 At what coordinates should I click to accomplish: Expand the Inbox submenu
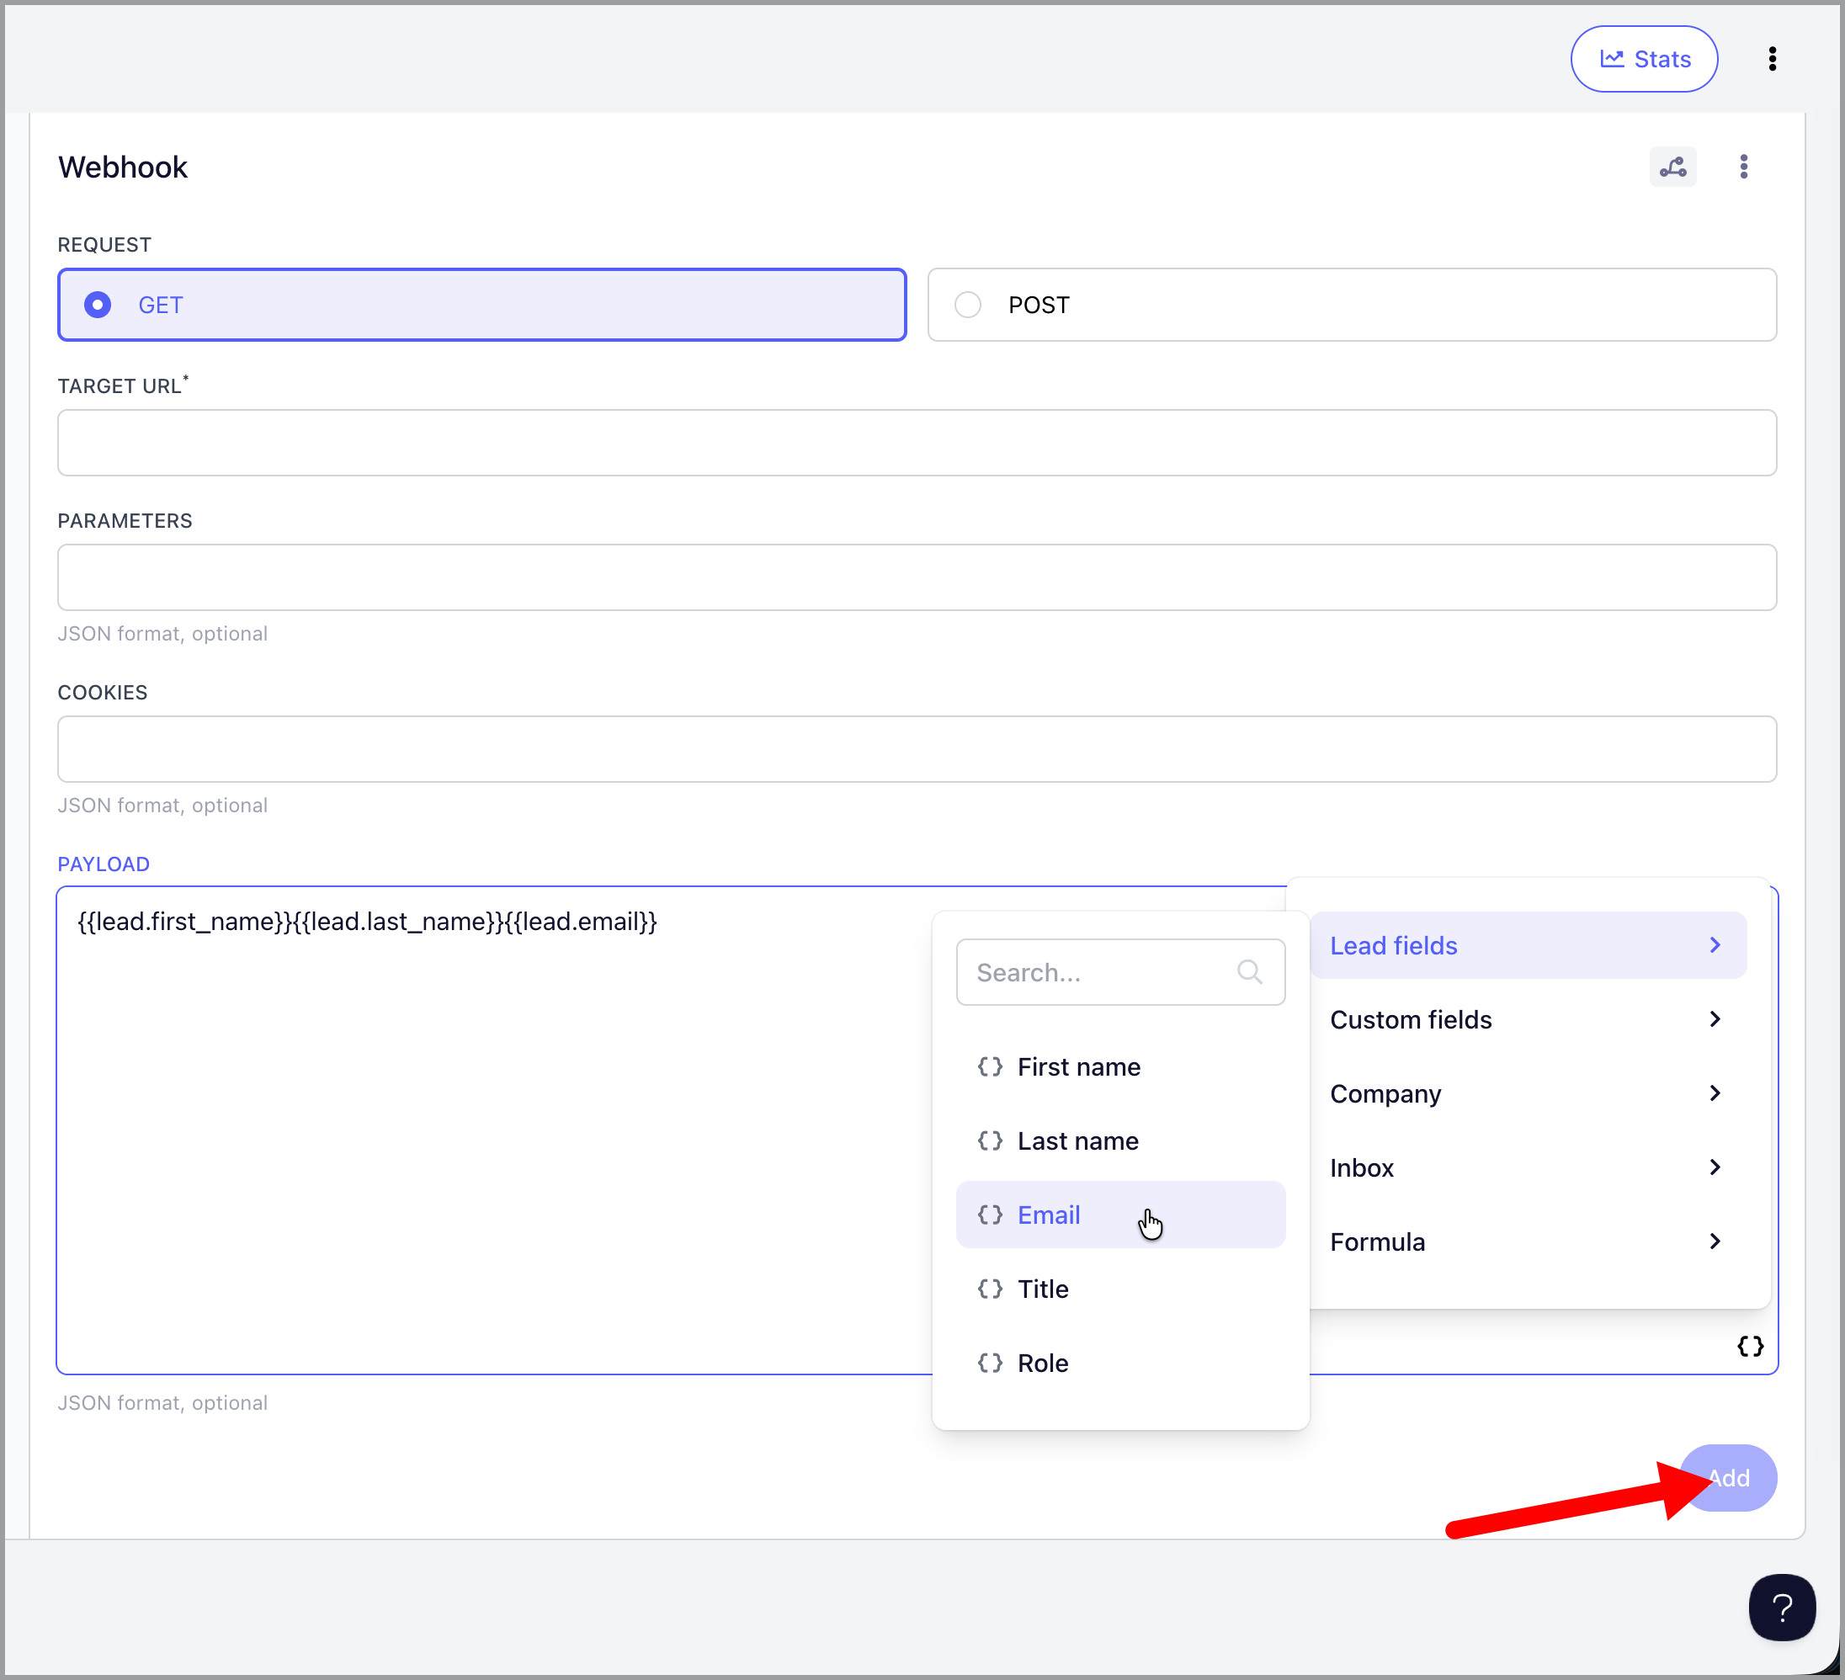tap(1528, 1167)
